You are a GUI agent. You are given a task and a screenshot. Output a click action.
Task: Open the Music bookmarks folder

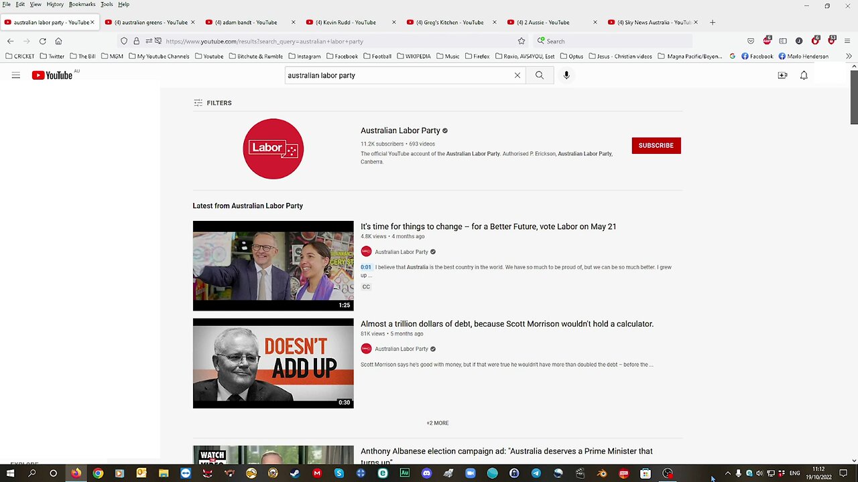[x=448, y=56]
